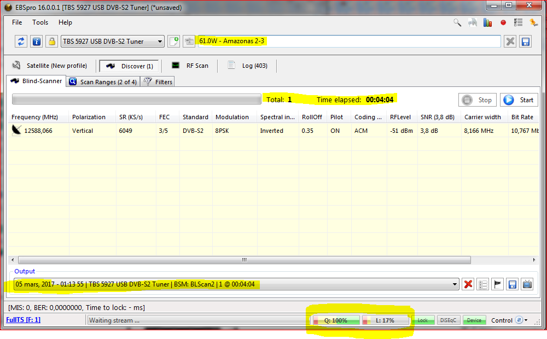
Task: Click the magnifier search icon at top right
Action: 457,22
